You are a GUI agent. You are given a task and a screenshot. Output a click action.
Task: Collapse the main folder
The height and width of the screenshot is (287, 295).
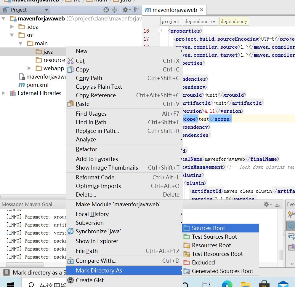click(x=20, y=44)
